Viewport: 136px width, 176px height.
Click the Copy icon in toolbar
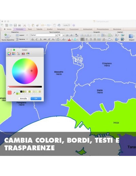(29, 25)
